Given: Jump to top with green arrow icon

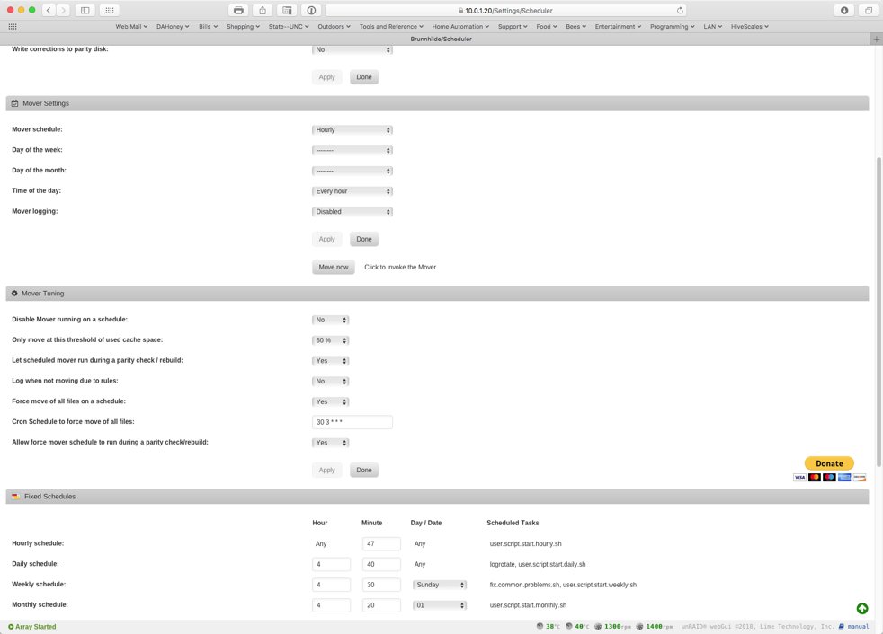Looking at the screenshot, I should pyautogui.click(x=862, y=608).
